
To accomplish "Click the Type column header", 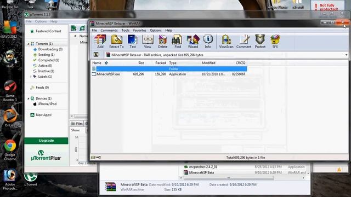I will [173, 63].
